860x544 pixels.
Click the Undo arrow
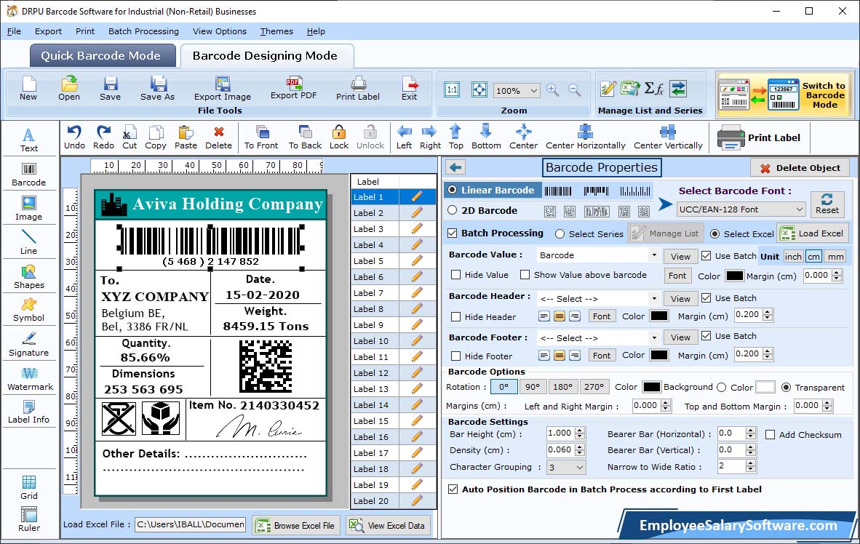click(74, 132)
